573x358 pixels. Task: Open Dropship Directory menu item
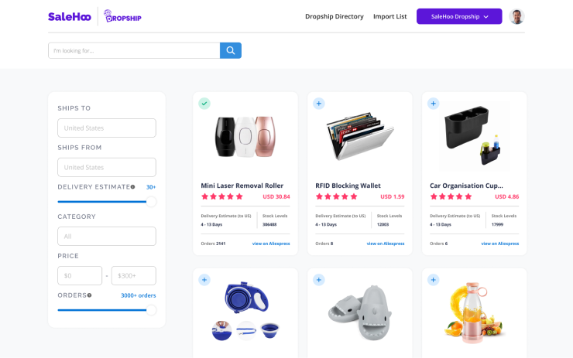[335, 16]
